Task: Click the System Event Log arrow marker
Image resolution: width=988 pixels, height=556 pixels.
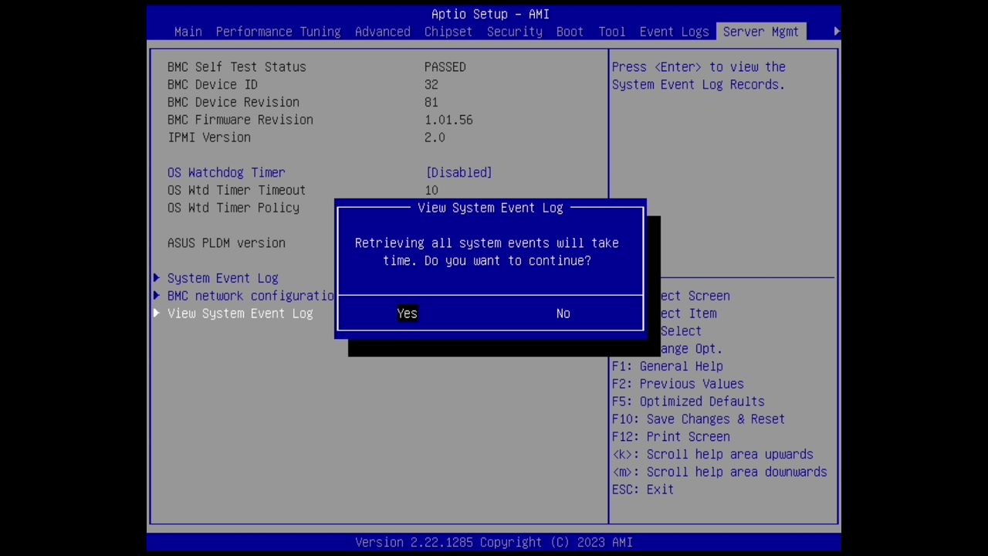Action: pos(157,278)
